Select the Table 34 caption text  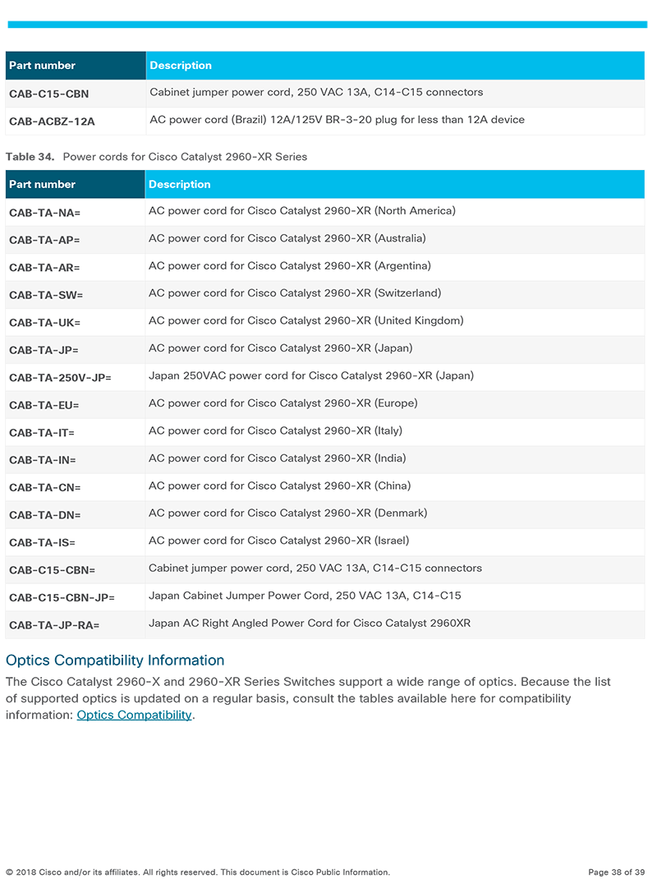pos(156,156)
